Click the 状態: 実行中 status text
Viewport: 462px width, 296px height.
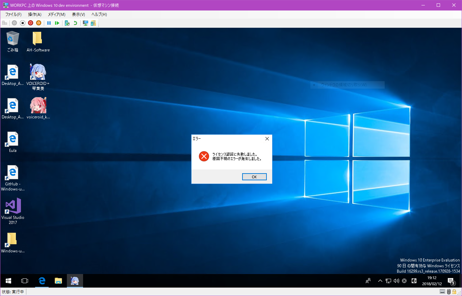coord(13,292)
